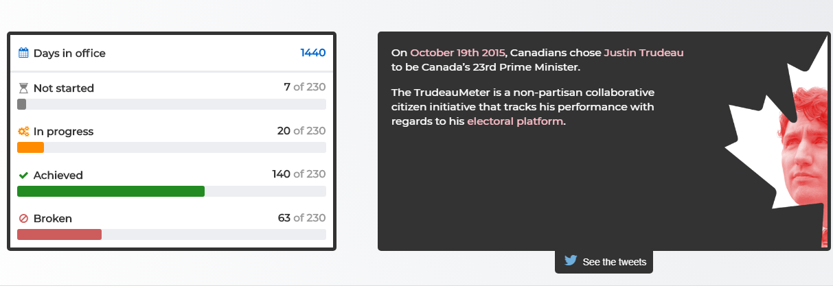Follow the electoral platform link
The width and height of the screenshot is (833, 290).
[x=515, y=121]
